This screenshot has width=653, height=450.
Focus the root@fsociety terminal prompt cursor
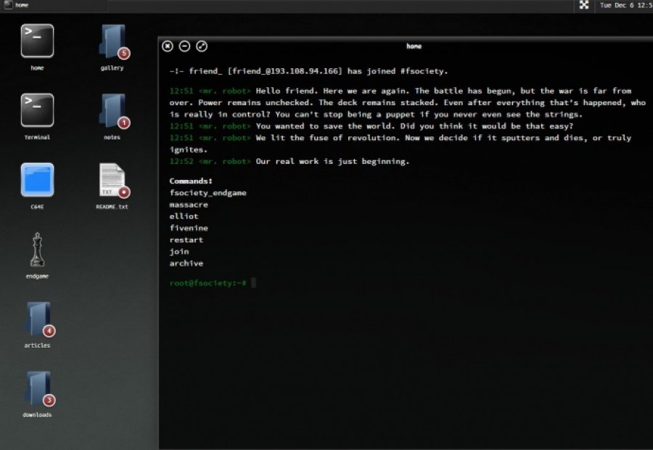(253, 283)
